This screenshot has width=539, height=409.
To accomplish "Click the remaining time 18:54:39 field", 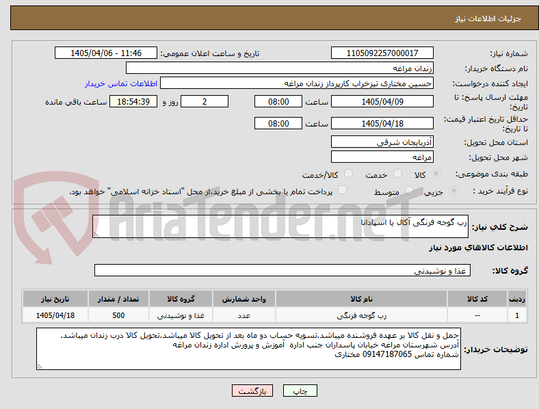I will tap(133, 101).
